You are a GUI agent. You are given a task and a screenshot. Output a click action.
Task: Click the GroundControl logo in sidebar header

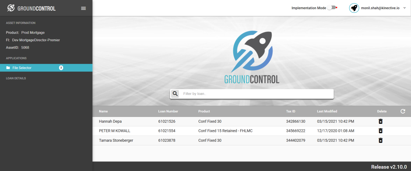click(x=31, y=8)
